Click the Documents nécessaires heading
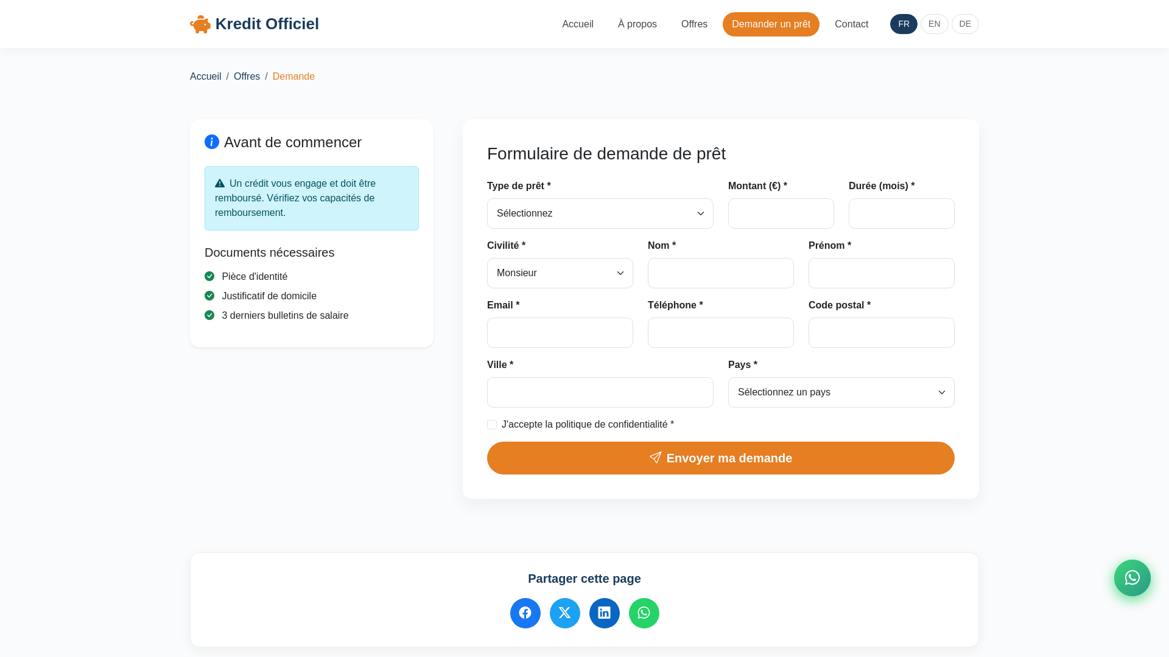Screen dimensions: 1169x657 [x=270, y=252]
